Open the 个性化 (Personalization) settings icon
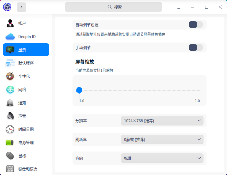 click(x=10, y=76)
